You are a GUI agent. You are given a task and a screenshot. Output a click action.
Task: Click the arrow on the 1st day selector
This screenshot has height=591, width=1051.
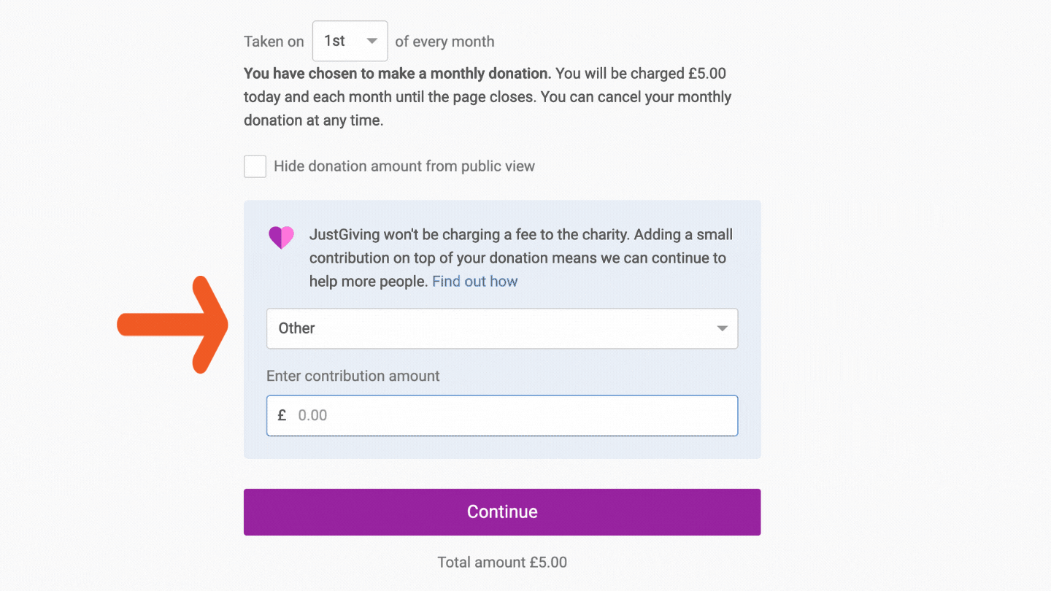pos(372,42)
